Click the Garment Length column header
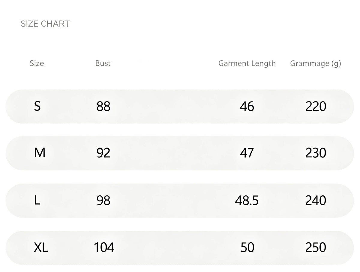The width and height of the screenshot is (360, 272). click(247, 63)
